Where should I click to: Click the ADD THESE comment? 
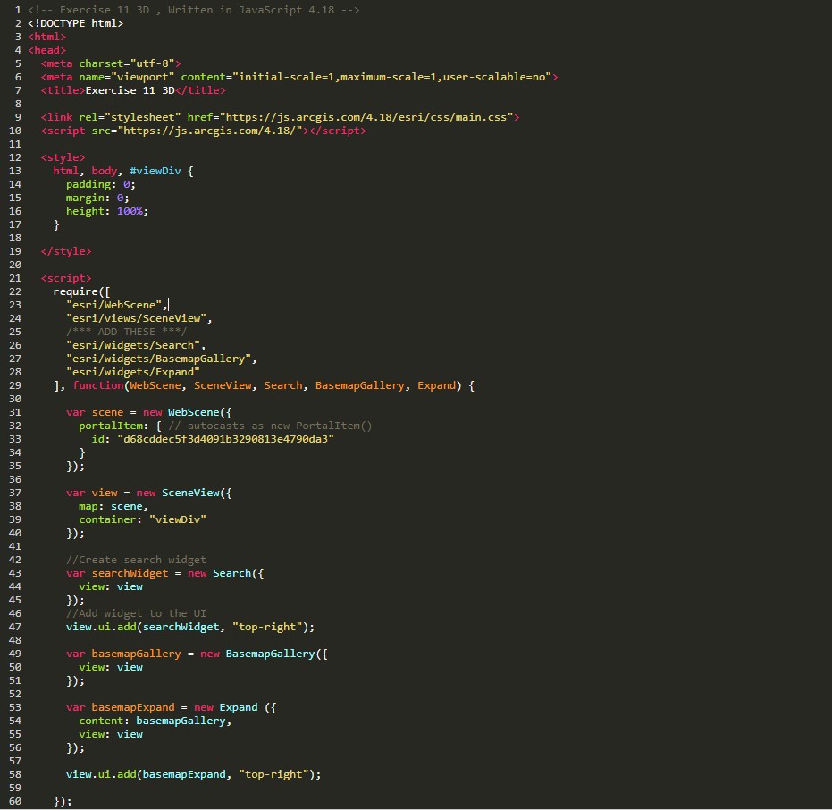[126, 332]
